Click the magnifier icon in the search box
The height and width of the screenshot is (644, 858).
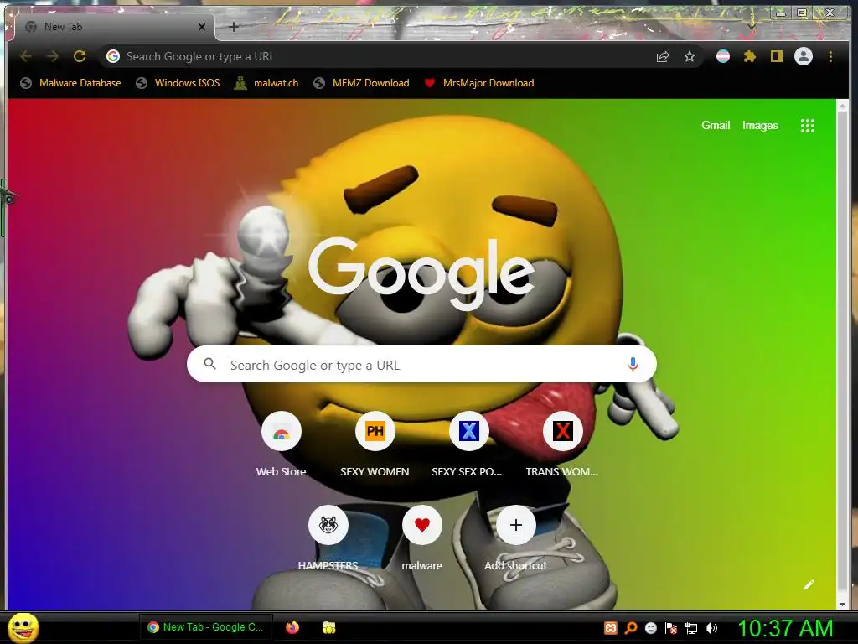(209, 364)
